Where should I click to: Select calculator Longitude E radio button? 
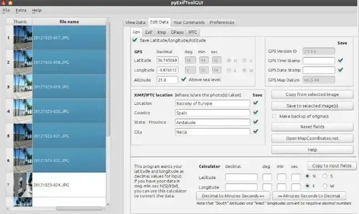(x=307, y=186)
